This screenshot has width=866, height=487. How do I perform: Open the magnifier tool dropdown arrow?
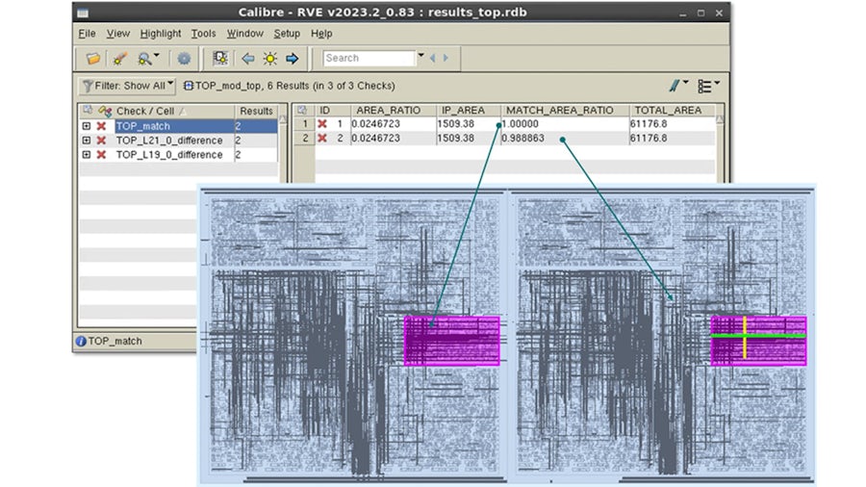point(157,55)
